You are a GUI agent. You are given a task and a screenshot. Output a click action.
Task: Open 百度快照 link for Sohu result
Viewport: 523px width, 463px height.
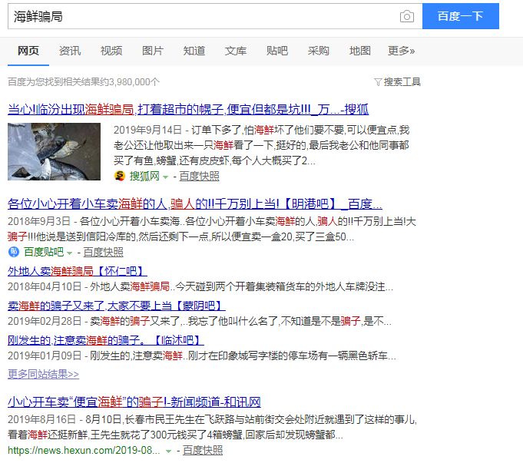click(199, 176)
